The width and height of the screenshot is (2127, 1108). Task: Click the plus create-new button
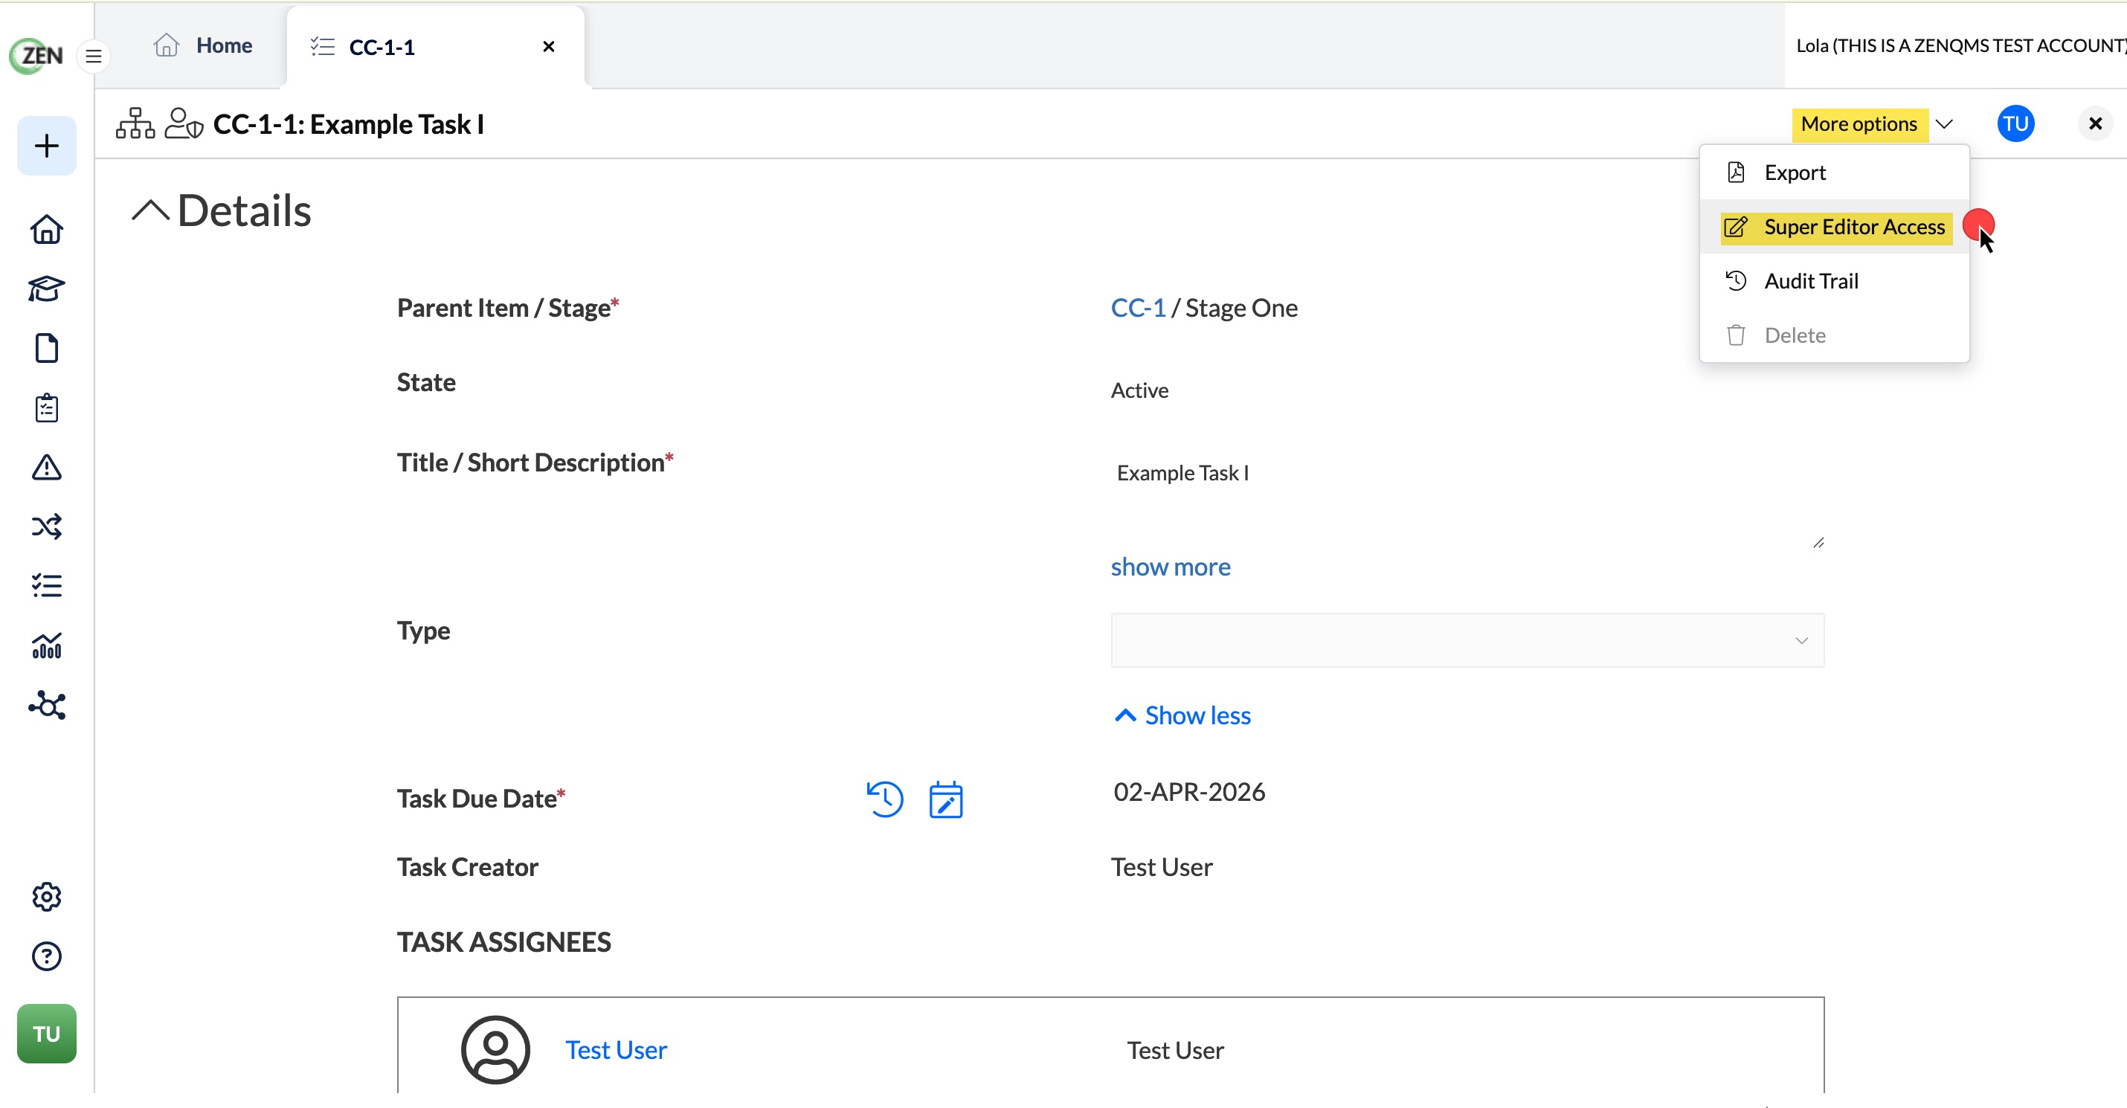[x=46, y=145]
